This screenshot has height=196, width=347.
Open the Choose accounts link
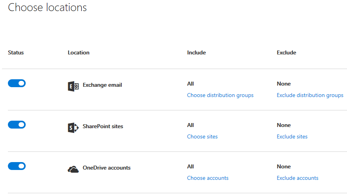tap(208, 178)
